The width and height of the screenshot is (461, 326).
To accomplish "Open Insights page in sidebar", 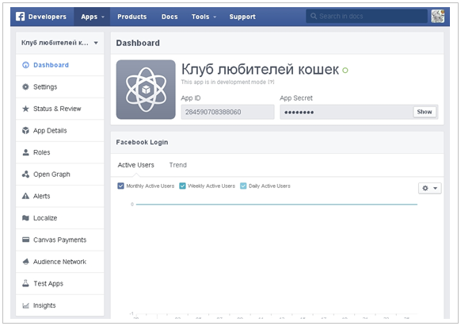I will (60, 305).
